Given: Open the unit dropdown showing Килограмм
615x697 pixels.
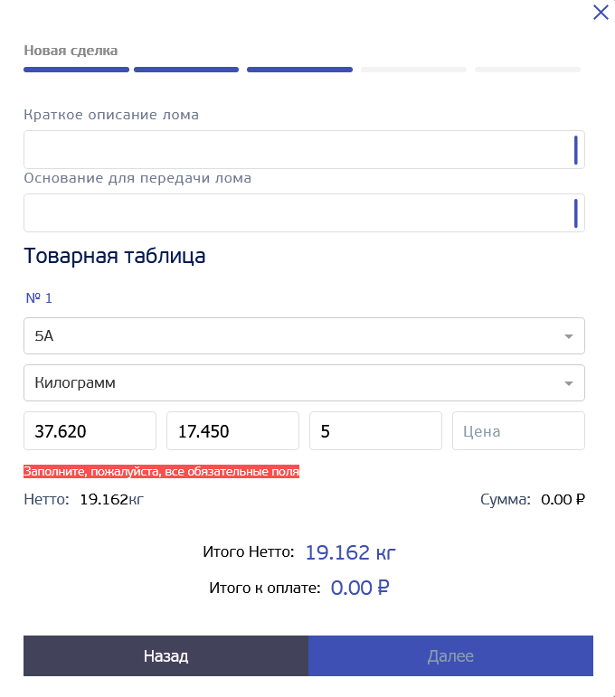Looking at the screenshot, I should (289, 382).
